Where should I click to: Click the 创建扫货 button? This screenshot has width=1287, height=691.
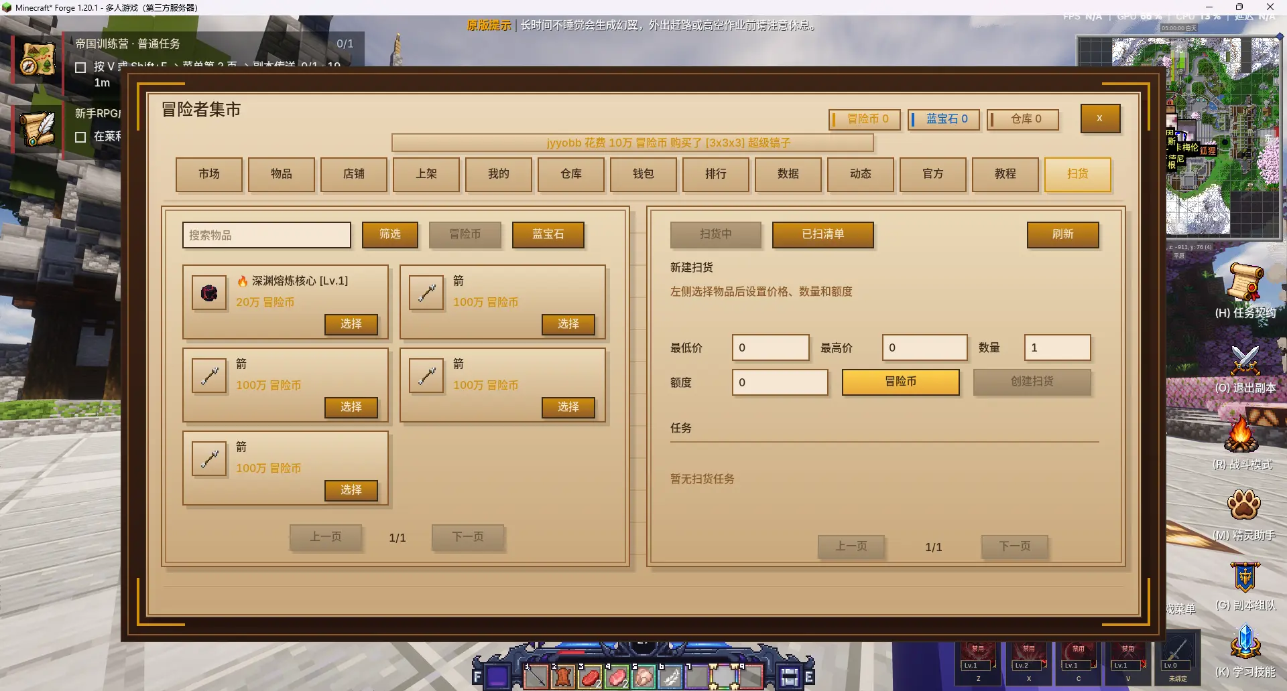point(1032,382)
